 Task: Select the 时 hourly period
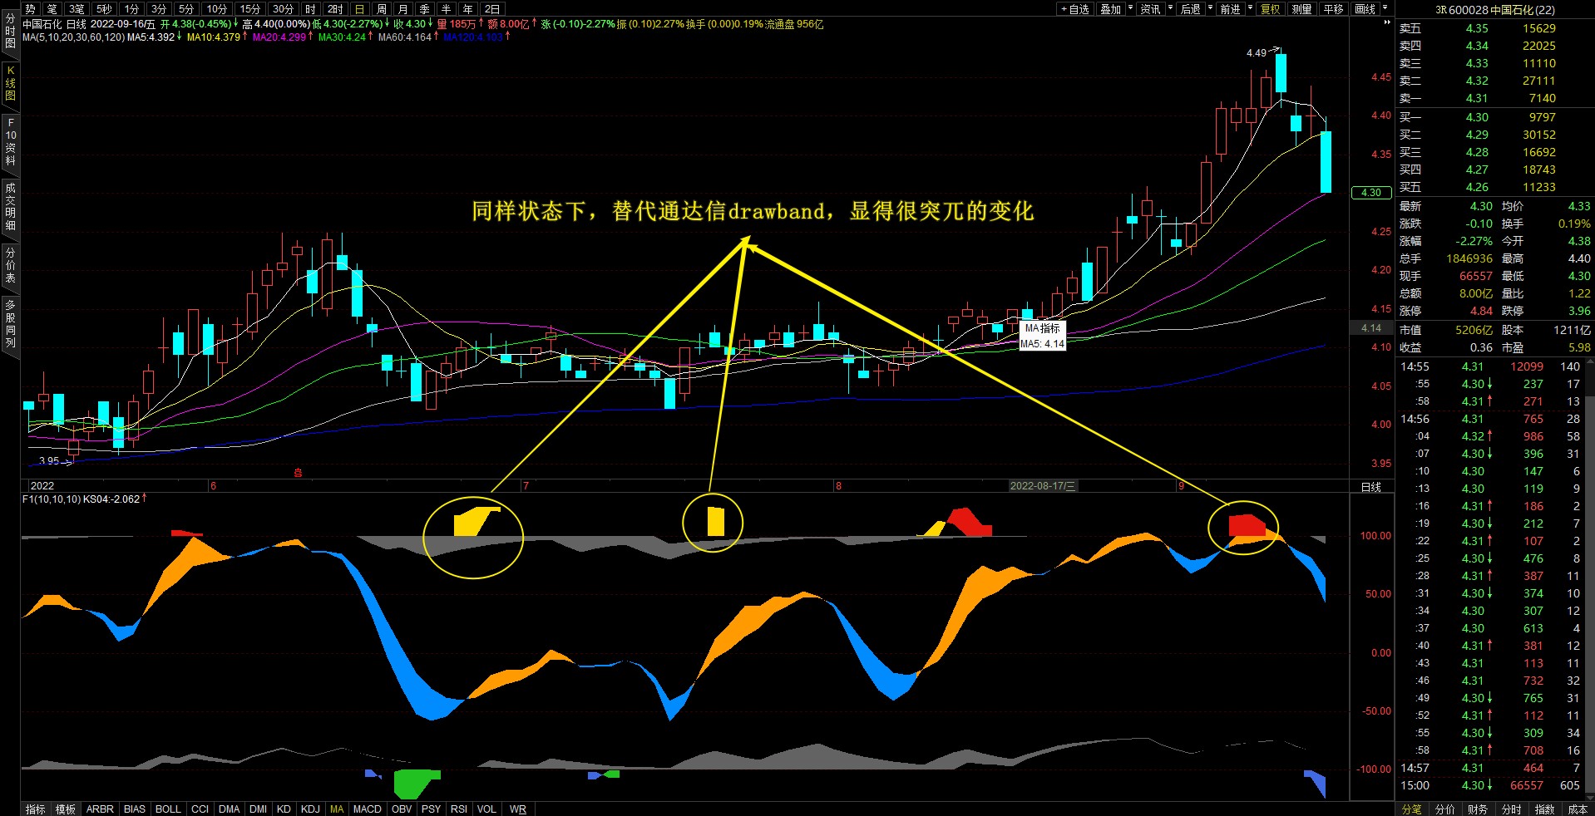click(x=311, y=9)
